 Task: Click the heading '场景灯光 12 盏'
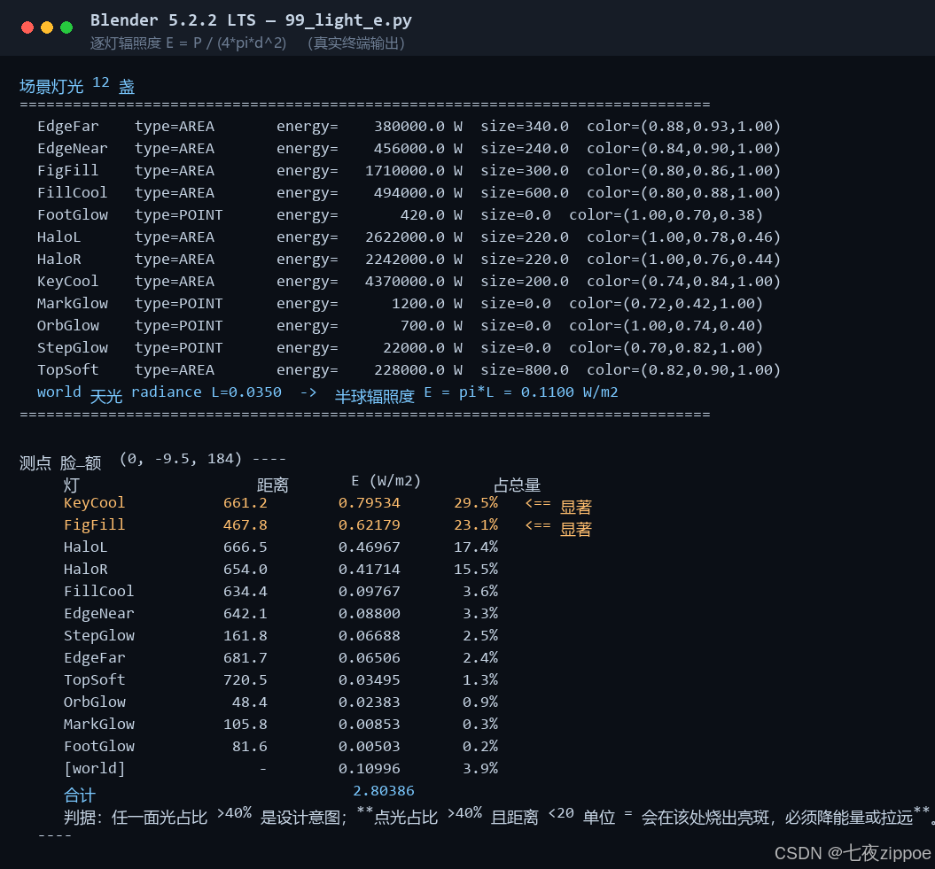(x=77, y=86)
